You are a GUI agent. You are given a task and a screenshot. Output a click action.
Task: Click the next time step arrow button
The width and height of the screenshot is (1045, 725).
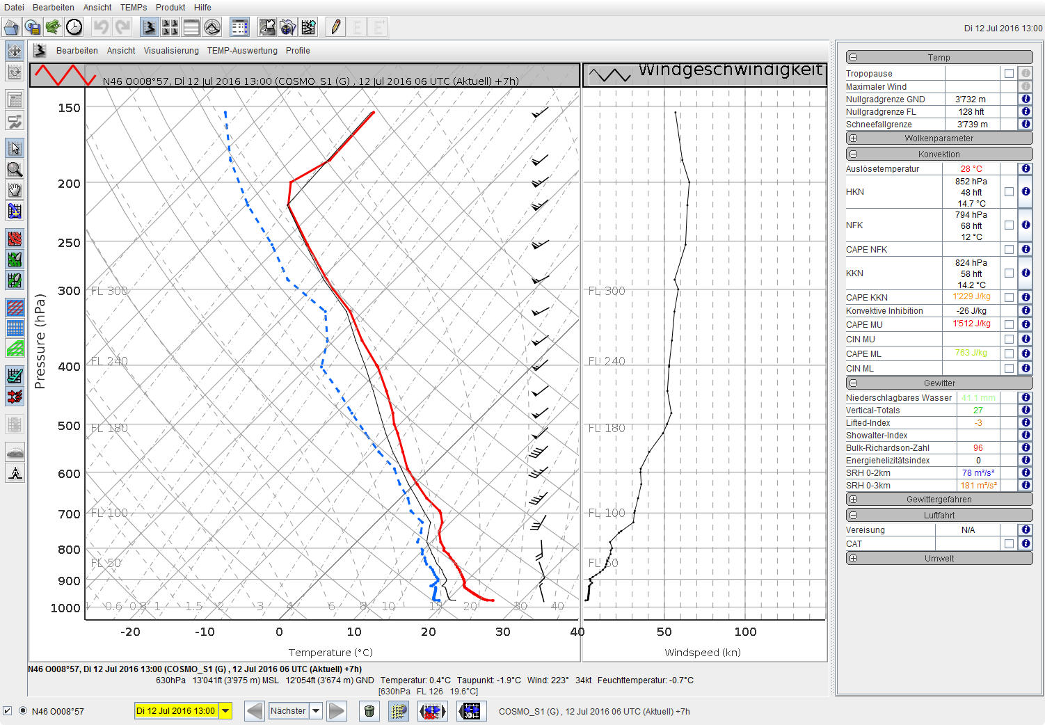pyautogui.click(x=337, y=711)
